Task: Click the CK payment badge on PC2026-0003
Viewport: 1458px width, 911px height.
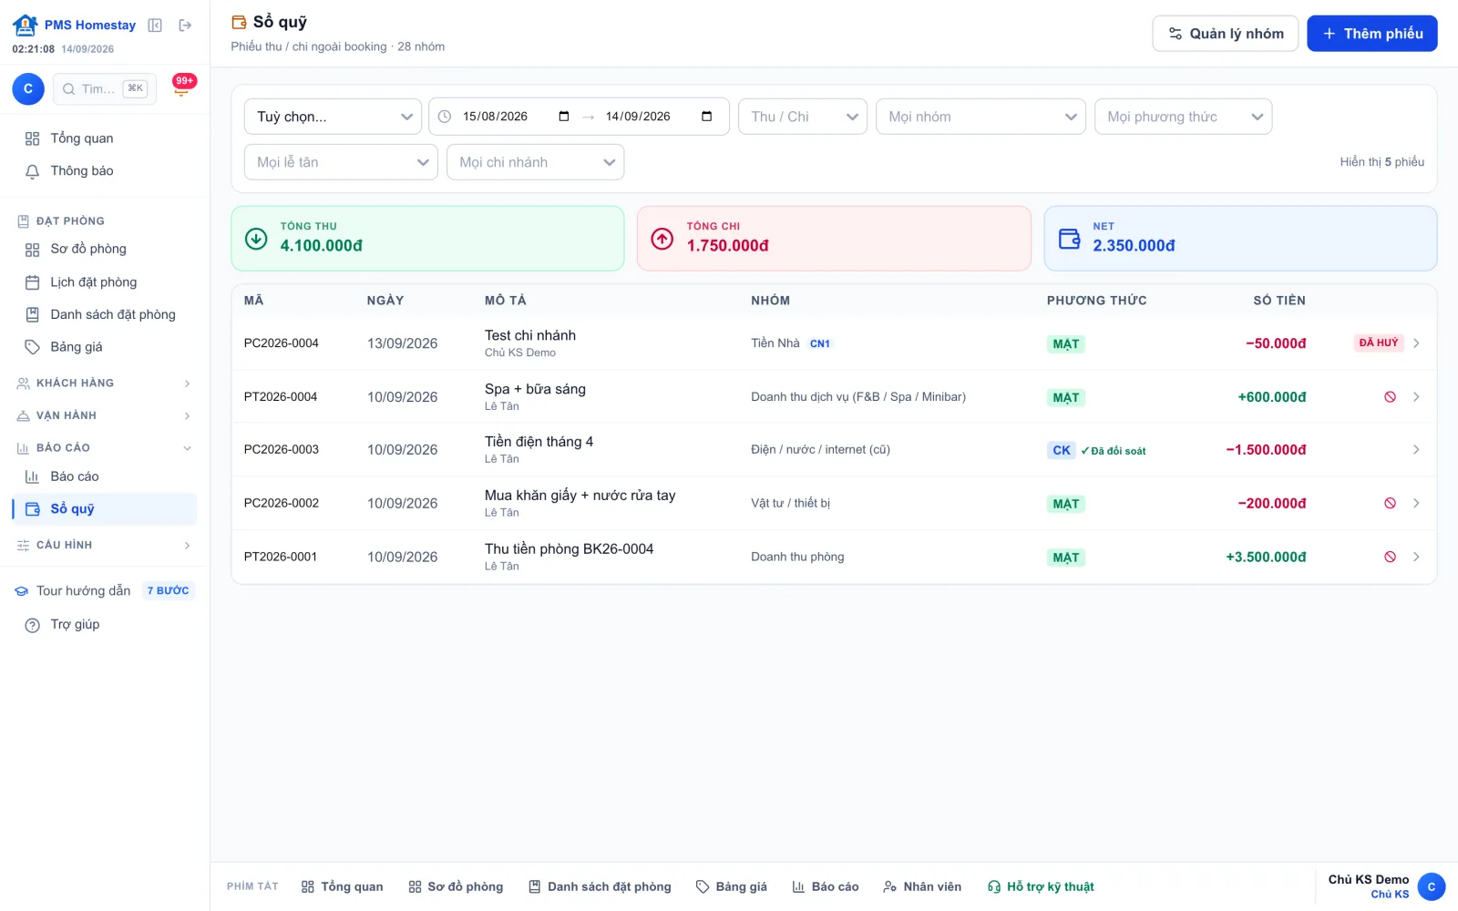Action: [x=1061, y=450]
